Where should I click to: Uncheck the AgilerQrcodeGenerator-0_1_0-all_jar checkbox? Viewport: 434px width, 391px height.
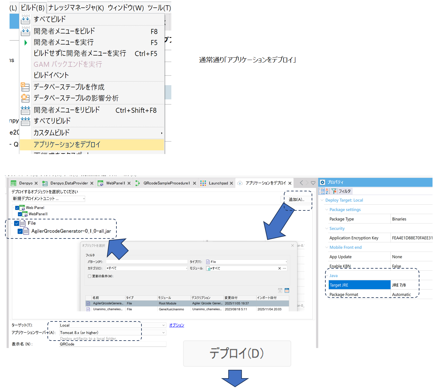click(x=20, y=231)
